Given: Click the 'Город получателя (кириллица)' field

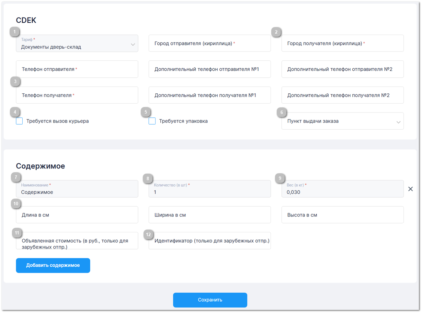Looking at the screenshot, I should [342, 44].
